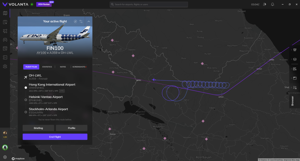Click the airplane icon in left sidebar

(5, 31)
